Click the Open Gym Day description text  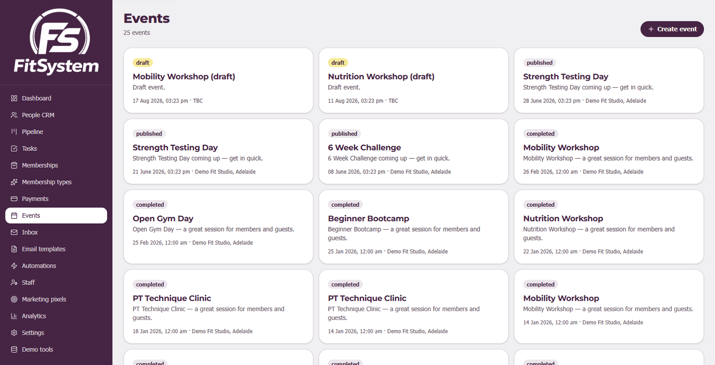(x=213, y=230)
